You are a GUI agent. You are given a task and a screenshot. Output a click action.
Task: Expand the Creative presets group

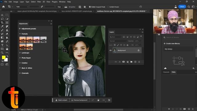tap(20, 63)
